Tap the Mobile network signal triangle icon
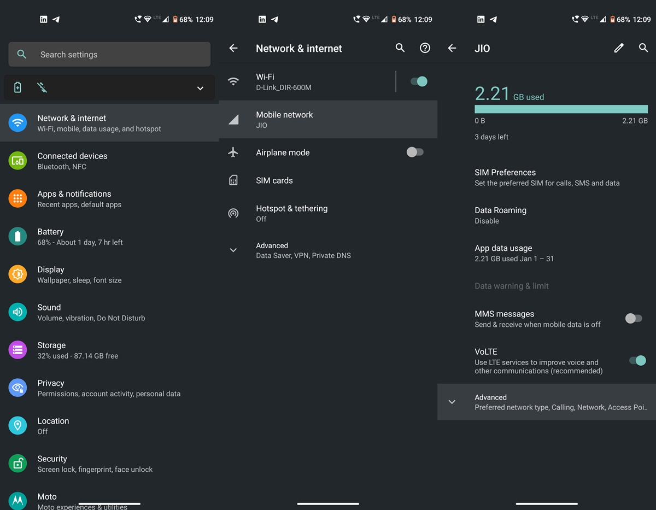The height and width of the screenshot is (510, 656). click(x=233, y=120)
